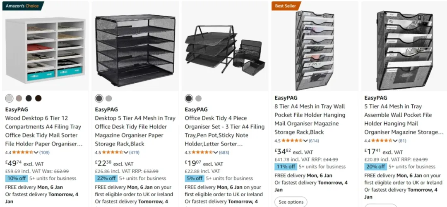Viewport: 447px width, 207px height.
Task: Choose the grey colour option for Desktop 5 Tier Tray
Action: 108,98
